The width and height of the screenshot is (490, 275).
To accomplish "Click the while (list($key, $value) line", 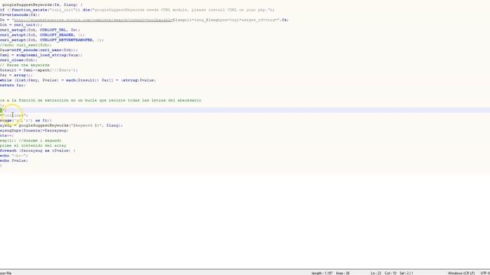I will click(x=78, y=80).
